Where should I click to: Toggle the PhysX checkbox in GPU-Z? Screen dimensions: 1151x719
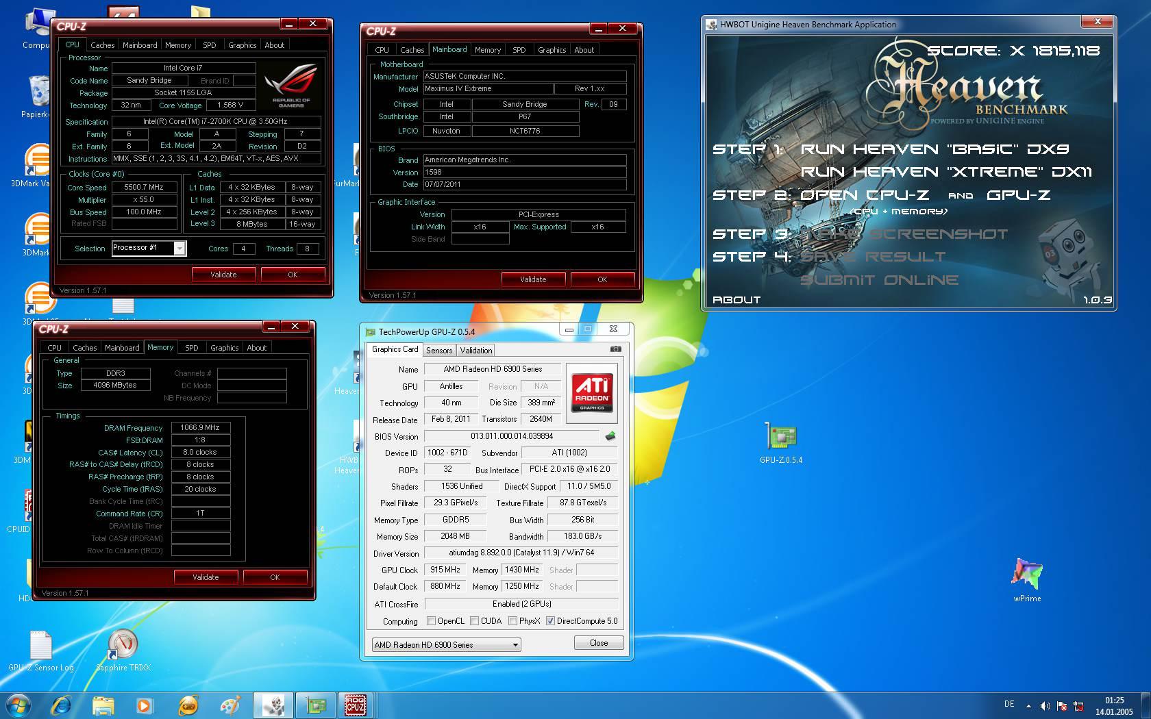pyautogui.click(x=512, y=621)
